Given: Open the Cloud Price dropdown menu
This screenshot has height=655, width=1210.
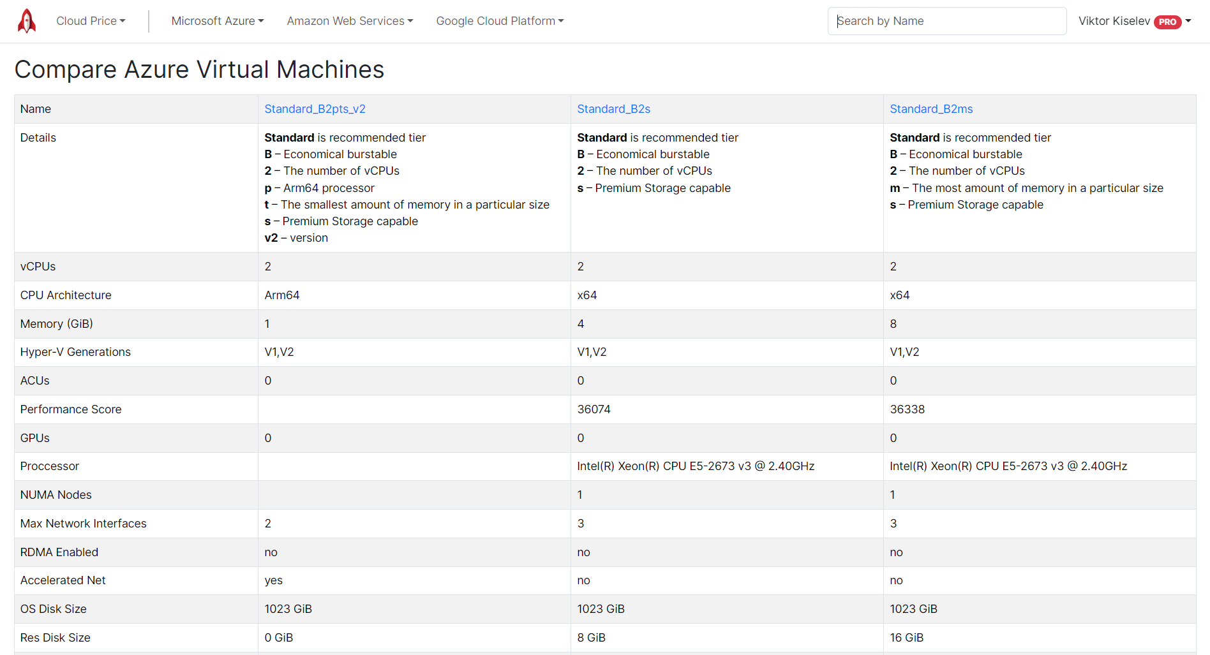Looking at the screenshot, I should pos(91,21).
